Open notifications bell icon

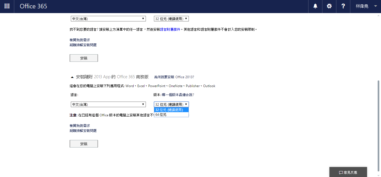point(315,6)
